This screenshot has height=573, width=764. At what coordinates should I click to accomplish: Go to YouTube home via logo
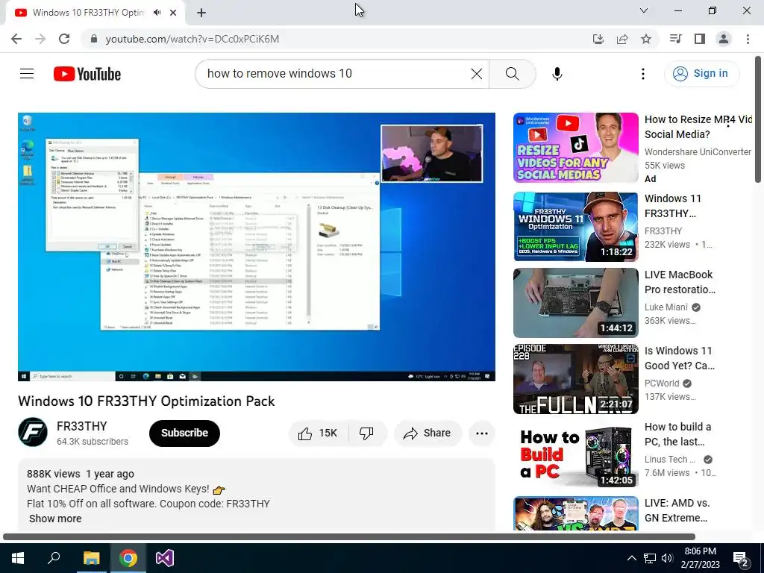tap(87, 74)
